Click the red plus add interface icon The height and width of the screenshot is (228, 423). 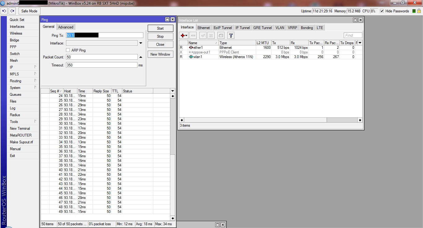pyautogui.click(x=184, y=36)
